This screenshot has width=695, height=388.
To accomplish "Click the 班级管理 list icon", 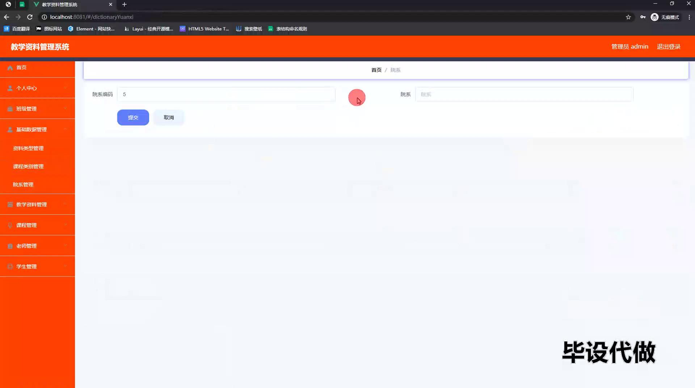I will coord(10,109).
